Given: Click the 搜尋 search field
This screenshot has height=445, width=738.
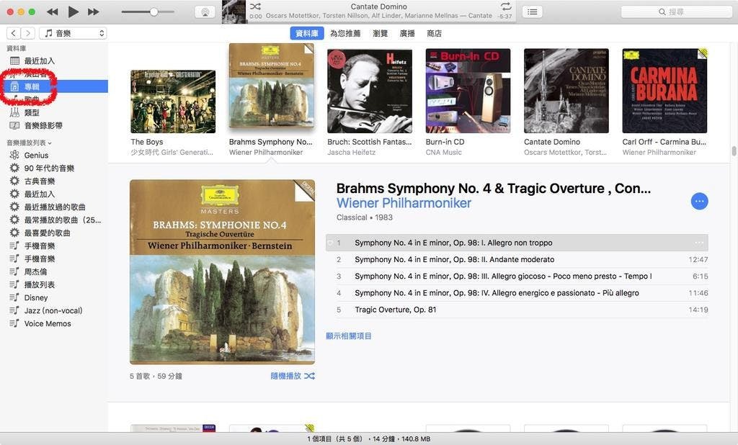Looking at the screenshot, I should [676, 12].
